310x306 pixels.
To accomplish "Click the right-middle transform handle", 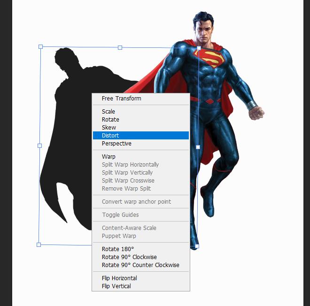I will click(198, 147).
